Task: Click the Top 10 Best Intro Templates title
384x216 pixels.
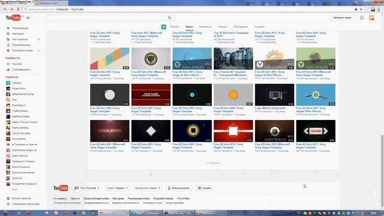Action: [231, 34]
